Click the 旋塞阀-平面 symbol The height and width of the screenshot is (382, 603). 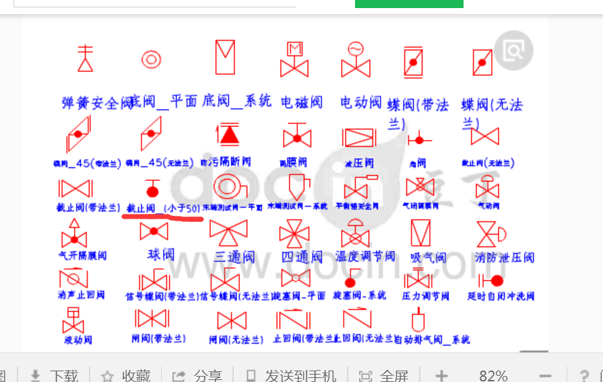[x=295, y=278]
